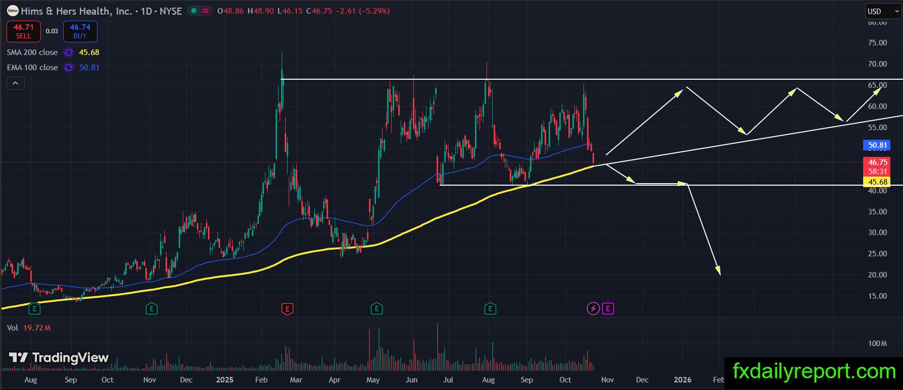Click the pink data-status wave icon
This screenshot has width=903, height=390.
(205, 11)
